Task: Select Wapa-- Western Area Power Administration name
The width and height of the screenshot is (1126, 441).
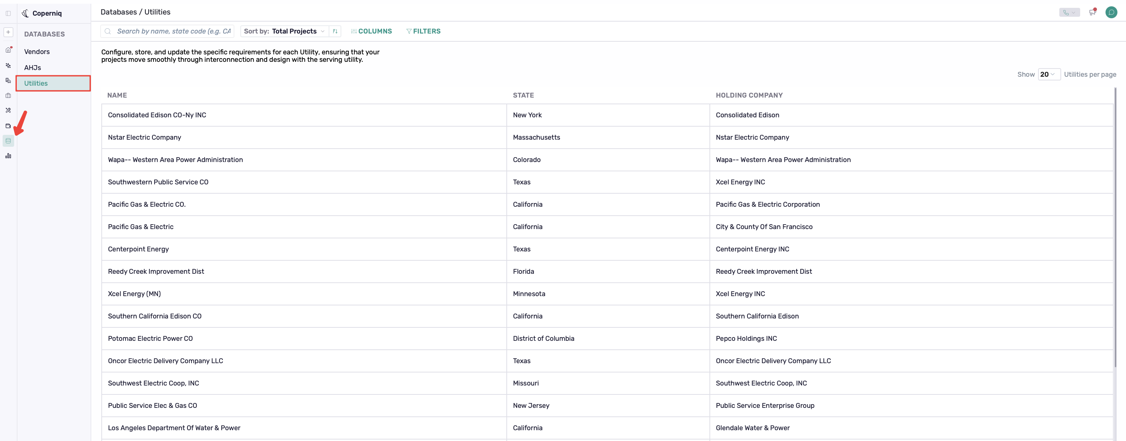Action: (x=175, y=160)
